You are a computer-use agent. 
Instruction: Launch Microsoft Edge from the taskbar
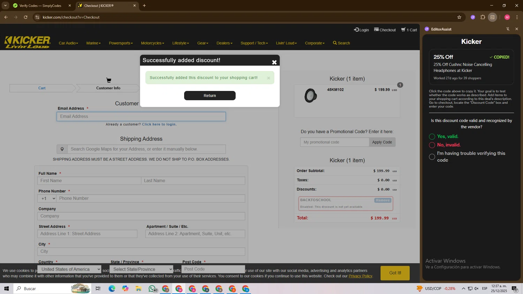(112, 289)
